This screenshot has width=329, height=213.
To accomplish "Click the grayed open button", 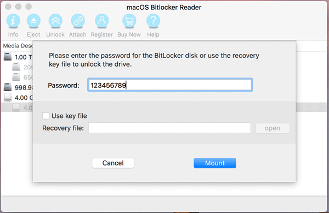I will click(273, 128).
